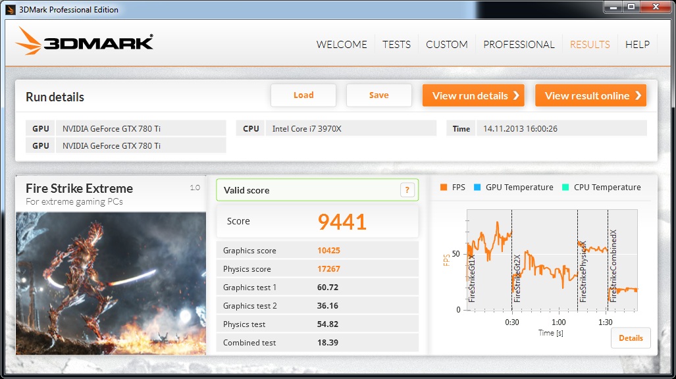Switch to the TESTS tab
Screen dimensions: 676x379
tap(397, 44)
